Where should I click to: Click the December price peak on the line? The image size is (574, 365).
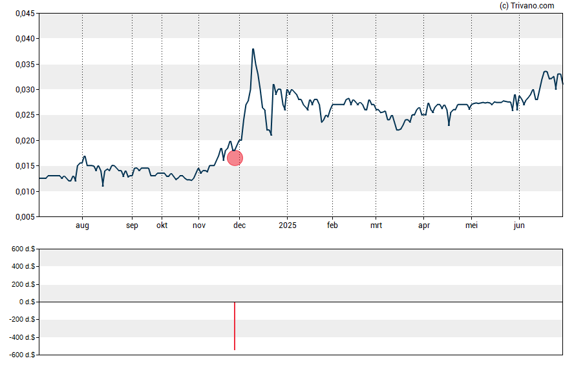point(253,49)
